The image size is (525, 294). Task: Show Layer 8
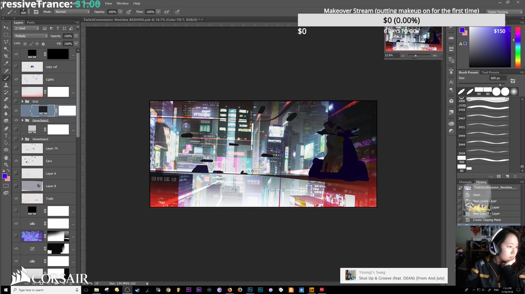pyautogui.click(x=16, y=186)
